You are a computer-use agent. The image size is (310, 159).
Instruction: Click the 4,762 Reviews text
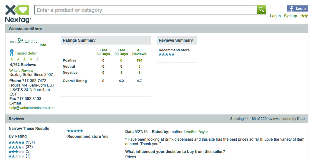click(23, 65)
